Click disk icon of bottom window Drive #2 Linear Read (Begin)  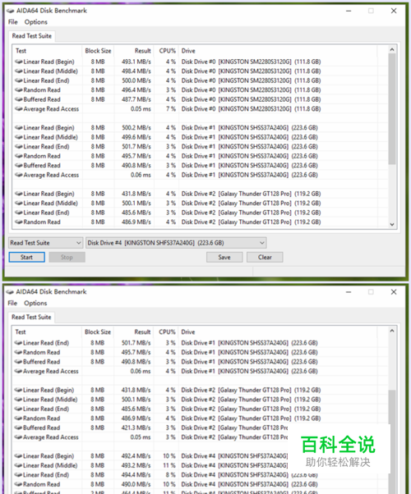[x=18, y=390]
